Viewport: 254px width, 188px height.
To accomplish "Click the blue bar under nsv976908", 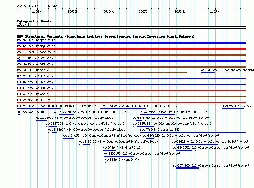I will tap(193, 132).
